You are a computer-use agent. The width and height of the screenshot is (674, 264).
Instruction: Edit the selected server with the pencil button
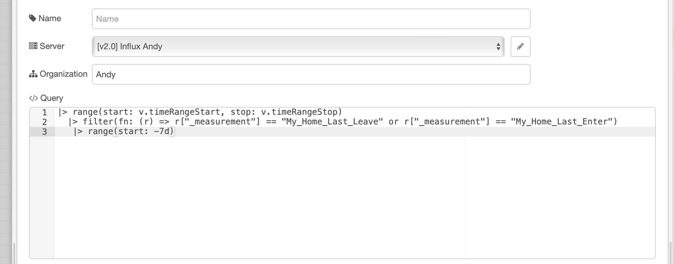521,47
